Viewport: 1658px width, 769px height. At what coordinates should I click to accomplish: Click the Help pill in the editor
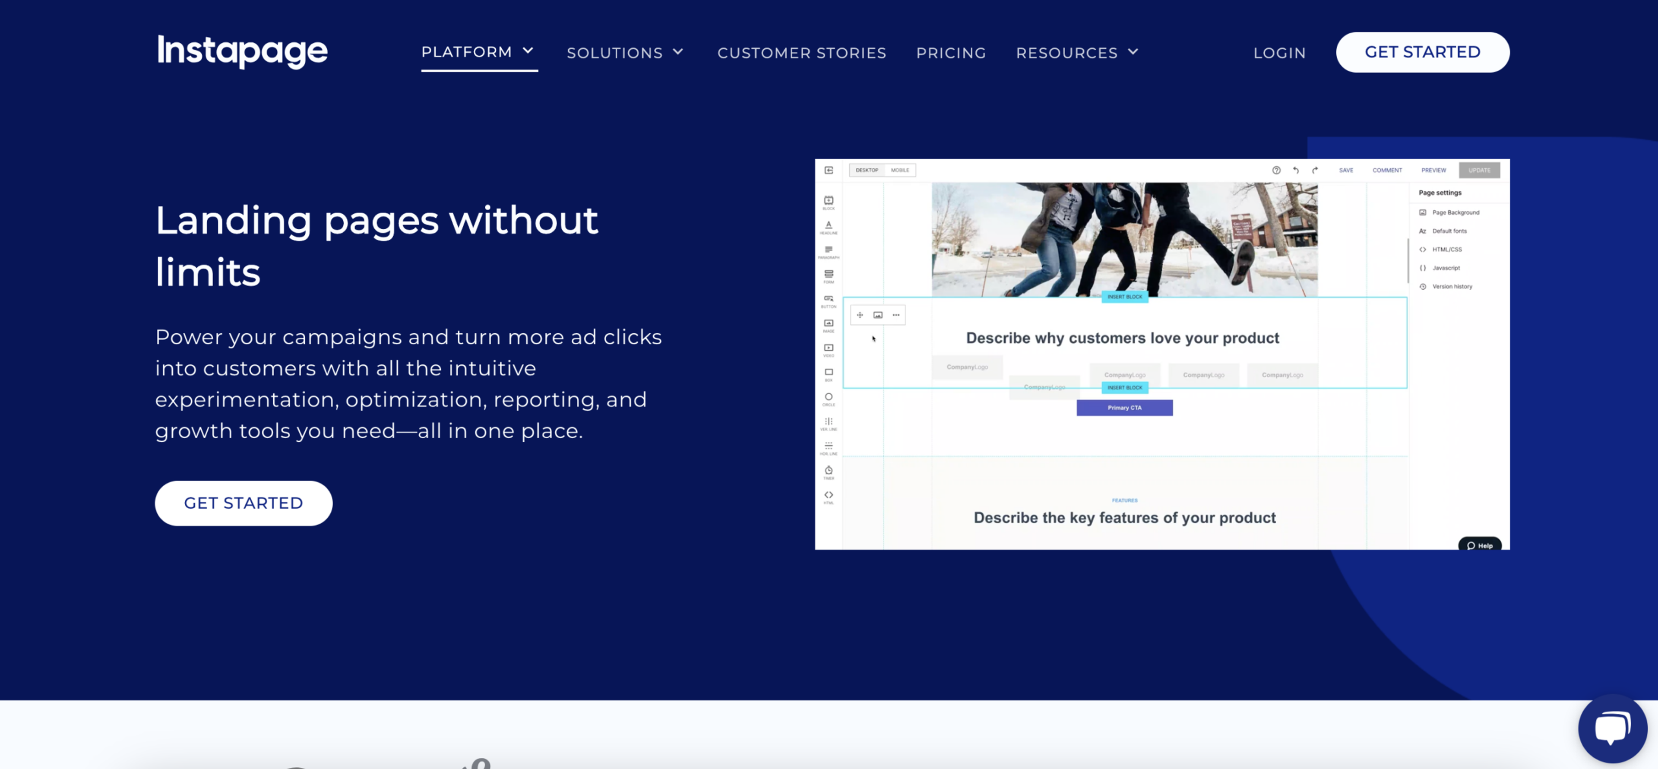[x=1479, y=544]
